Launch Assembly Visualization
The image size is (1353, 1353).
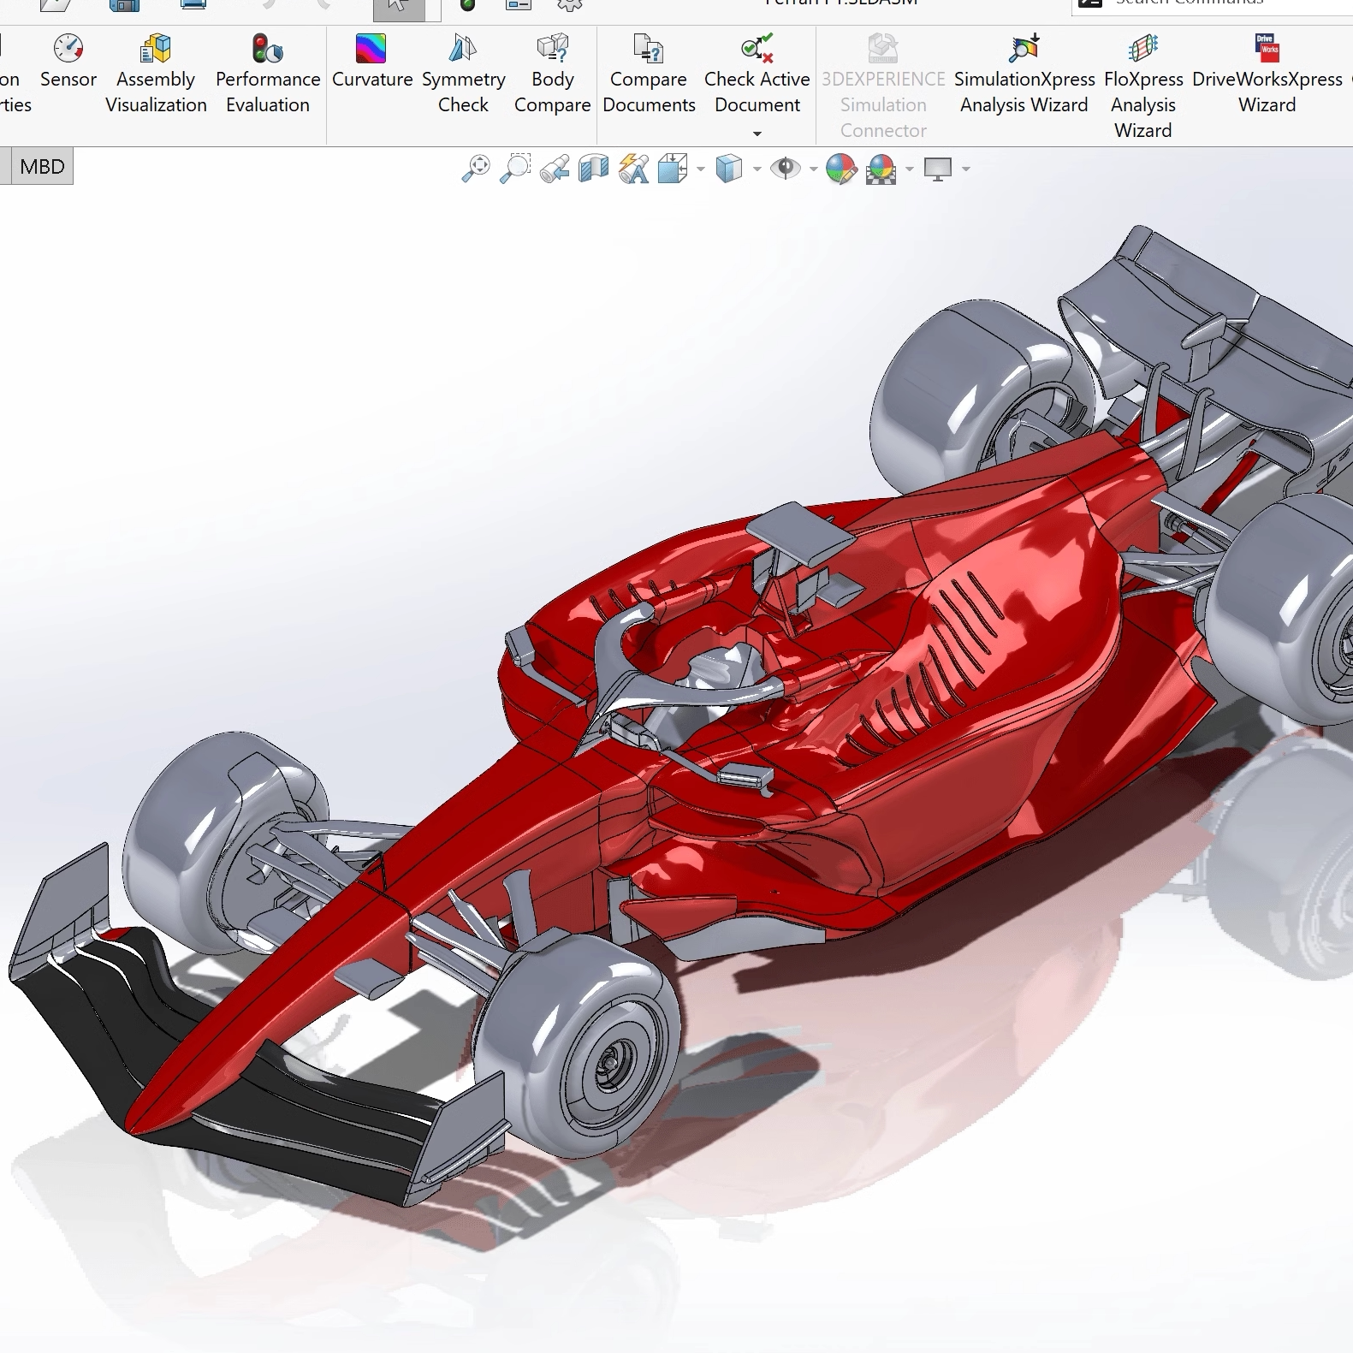click(x=156, y=74)
